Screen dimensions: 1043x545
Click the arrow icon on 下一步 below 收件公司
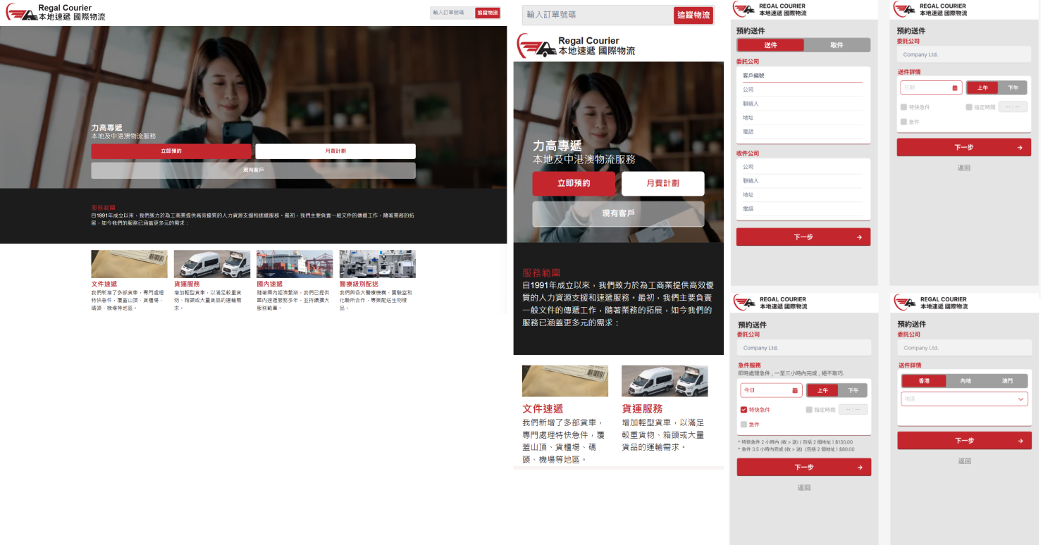point(859,237)
